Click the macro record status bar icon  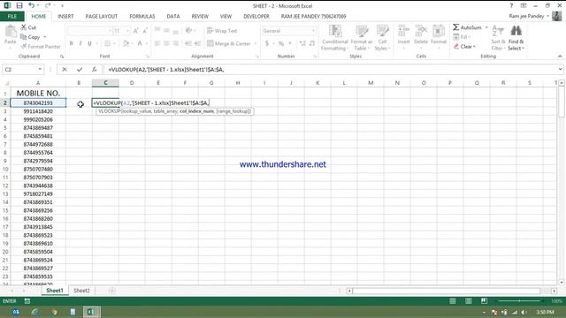pyautogui.click(x=27, y=301)
